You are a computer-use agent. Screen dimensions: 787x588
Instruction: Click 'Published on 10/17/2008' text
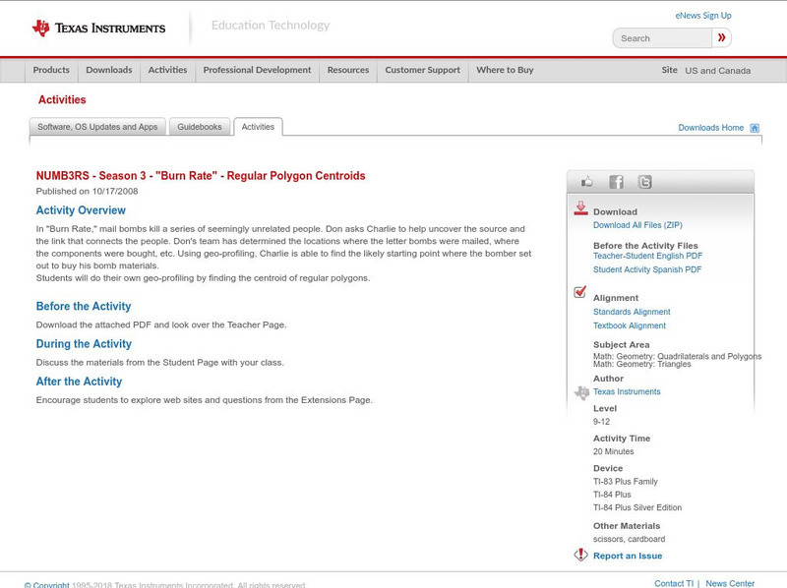click(87, 191)
